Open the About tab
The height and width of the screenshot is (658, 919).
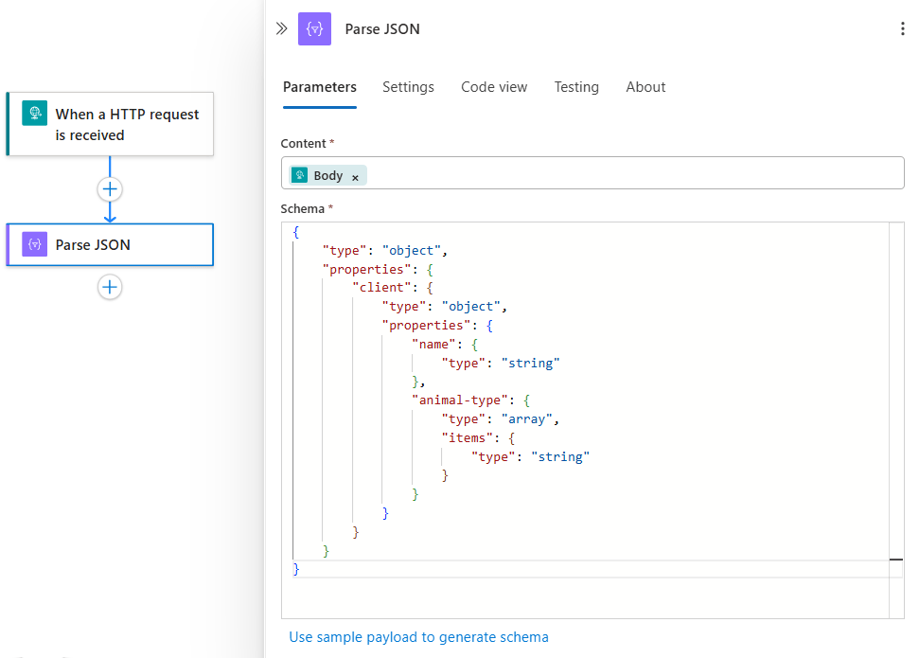pos(645,86)
